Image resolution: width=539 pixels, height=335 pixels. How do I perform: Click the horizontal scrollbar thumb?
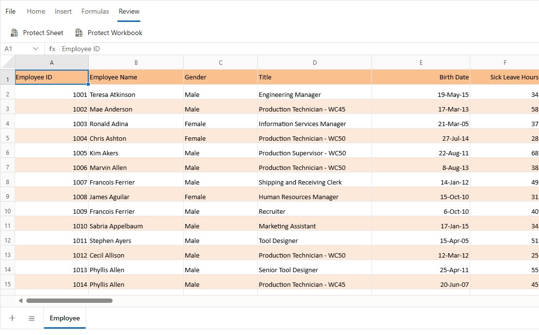[x=69, y=300]
